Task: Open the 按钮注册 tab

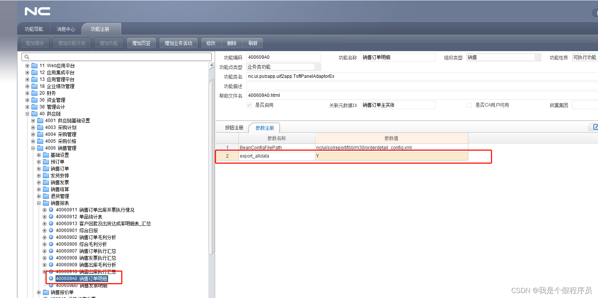Action: click(234, 128)
